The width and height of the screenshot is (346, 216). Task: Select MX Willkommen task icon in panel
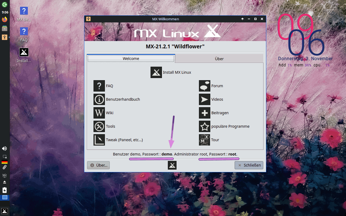click(x=5, y=37)
